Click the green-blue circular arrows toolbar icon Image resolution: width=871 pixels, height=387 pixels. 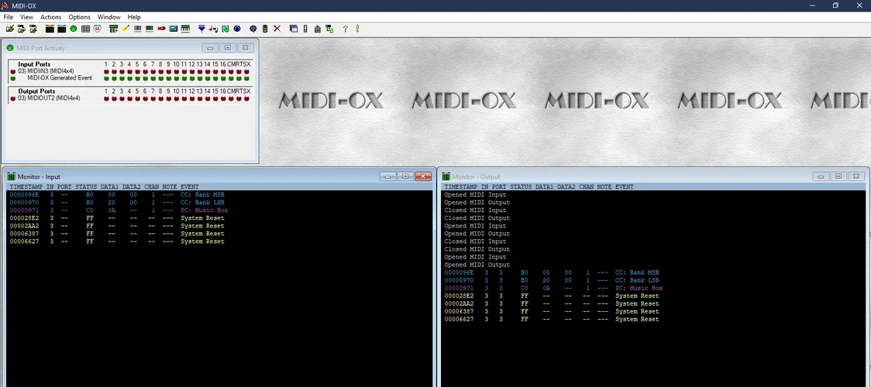coord(225,29)
